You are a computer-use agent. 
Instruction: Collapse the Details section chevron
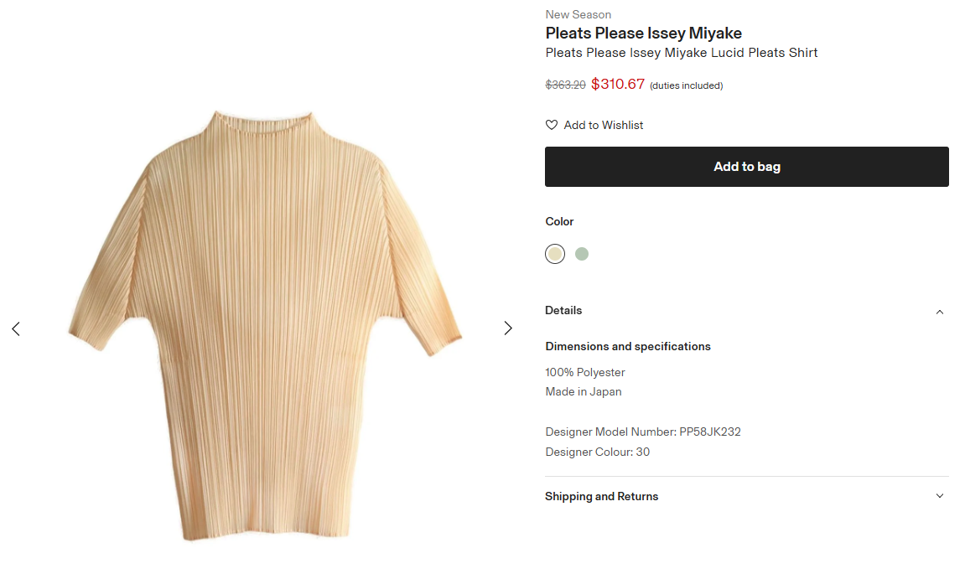[x=939, y=312]
